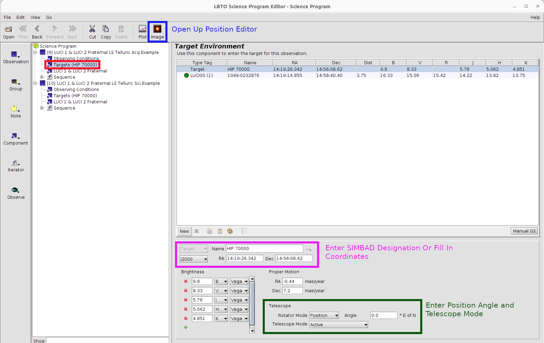Open the Rotator Mode dropdown

pos(324,316)
